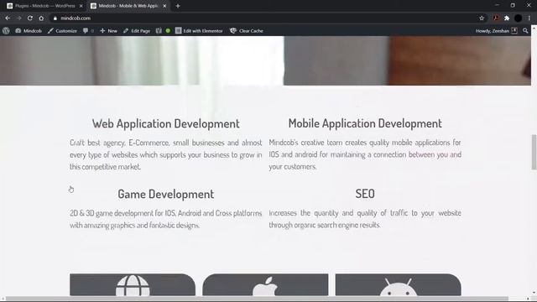Viewport: 537px width, 302px height.
Task: Click the vertical scrollbar thumb
Action: tap(534, 152)
